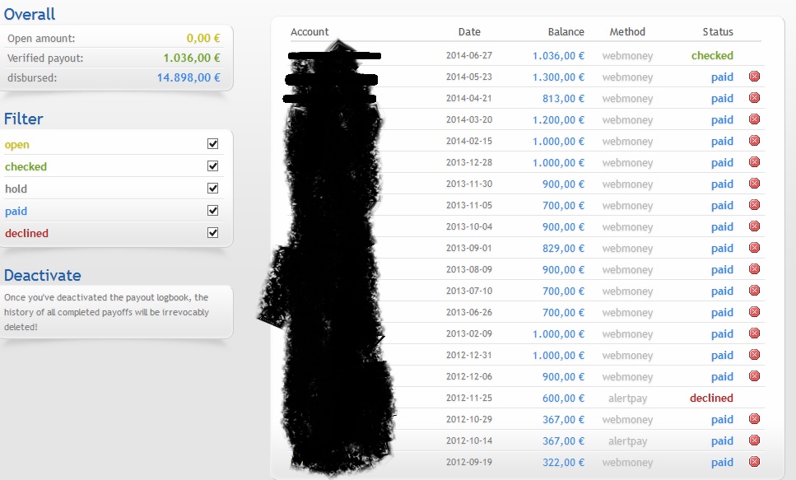Delete the 2014-04-21 payout entry
796x480 pixels.
(x=754, y=98)
